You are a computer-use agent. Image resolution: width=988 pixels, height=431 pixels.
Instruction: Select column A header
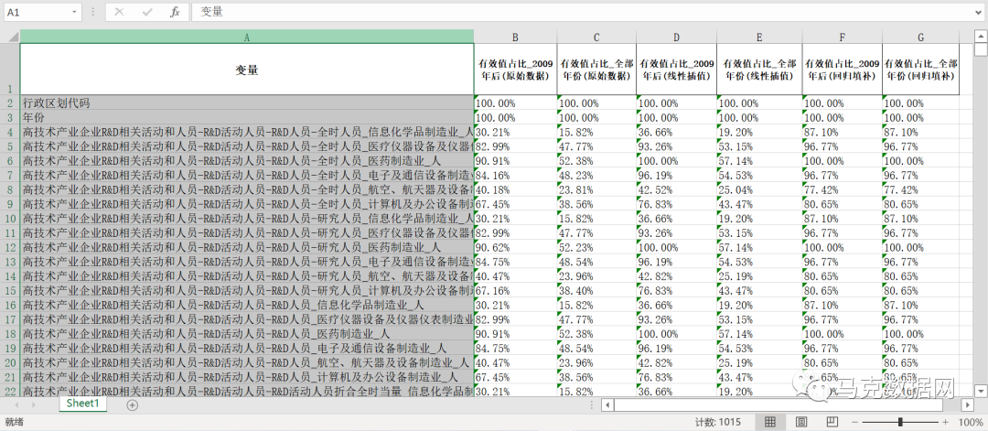point(247,37)
